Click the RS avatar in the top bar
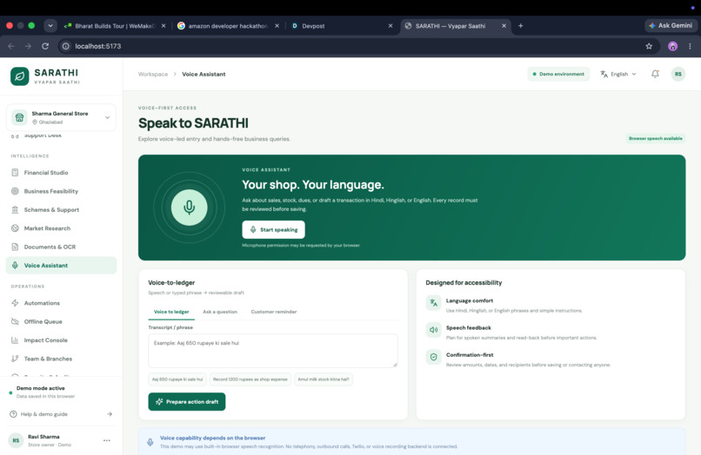Viewport: 701px width, 455px height. [678, 74]
